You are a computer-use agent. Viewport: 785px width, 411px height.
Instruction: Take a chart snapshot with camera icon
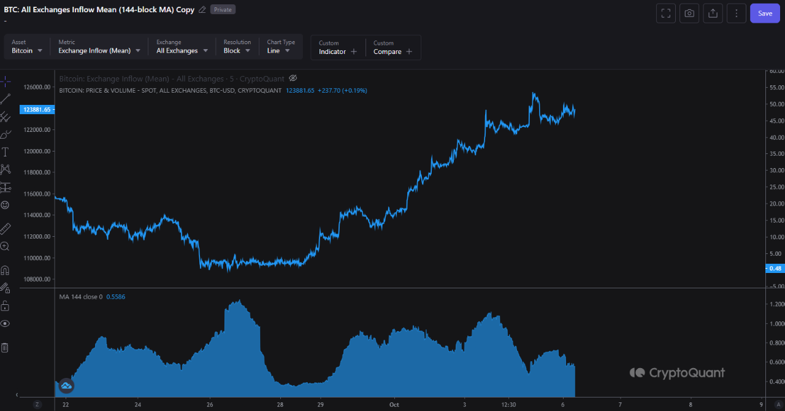pos(689,13)
